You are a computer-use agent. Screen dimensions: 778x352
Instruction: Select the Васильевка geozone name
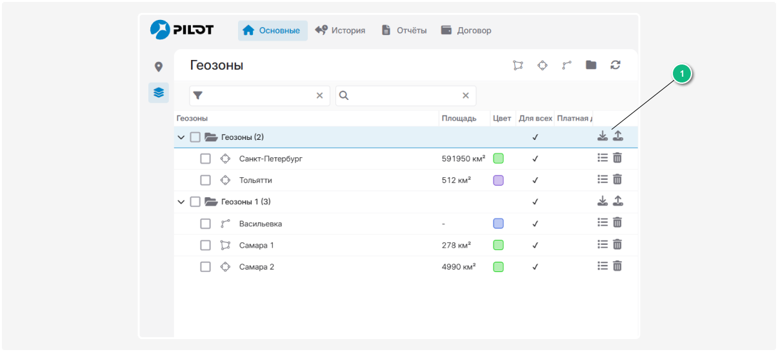261,224
